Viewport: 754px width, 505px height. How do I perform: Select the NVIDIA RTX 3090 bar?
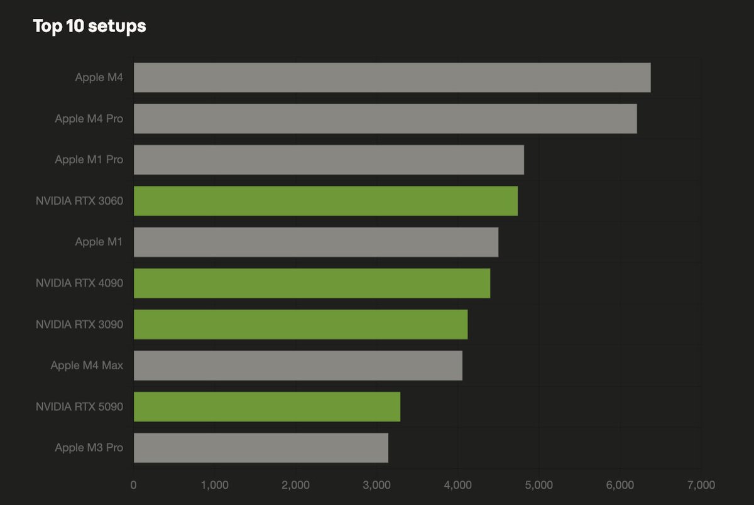tap(300, 324)
